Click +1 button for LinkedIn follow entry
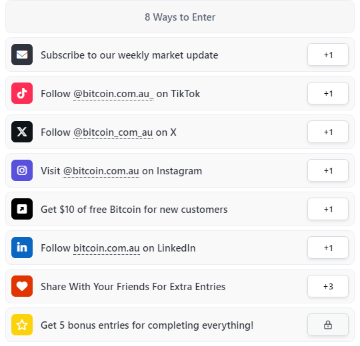Viewport: 360px width, 346px height. pyautogui.click(x=328, y=248)
